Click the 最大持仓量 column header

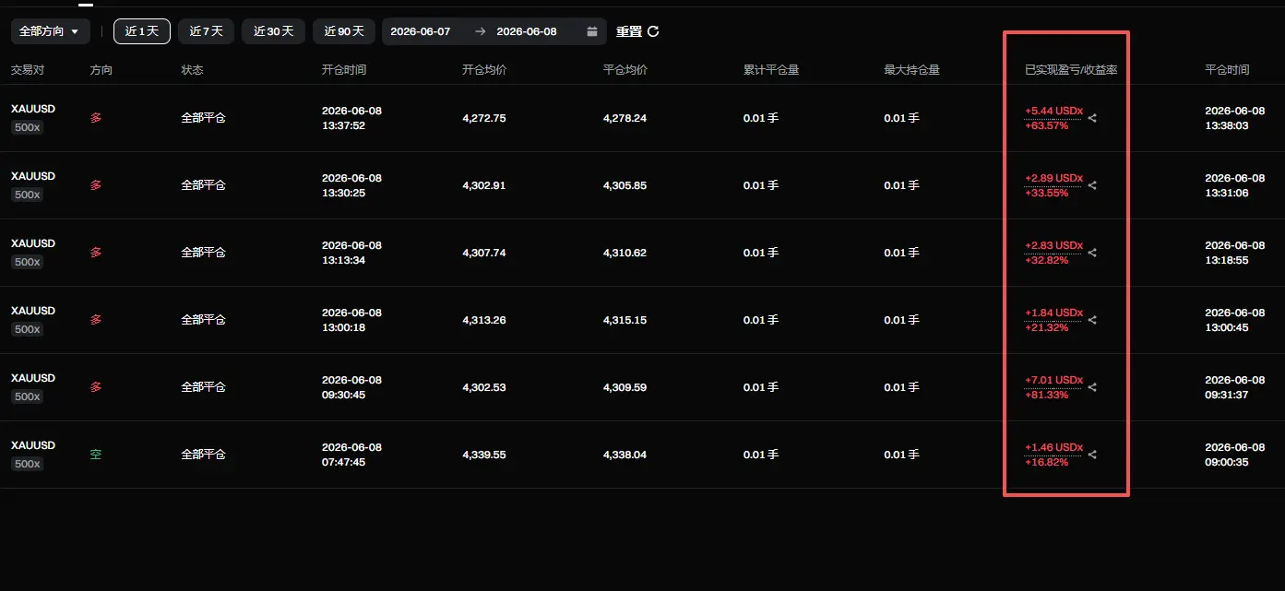(911, 70)
